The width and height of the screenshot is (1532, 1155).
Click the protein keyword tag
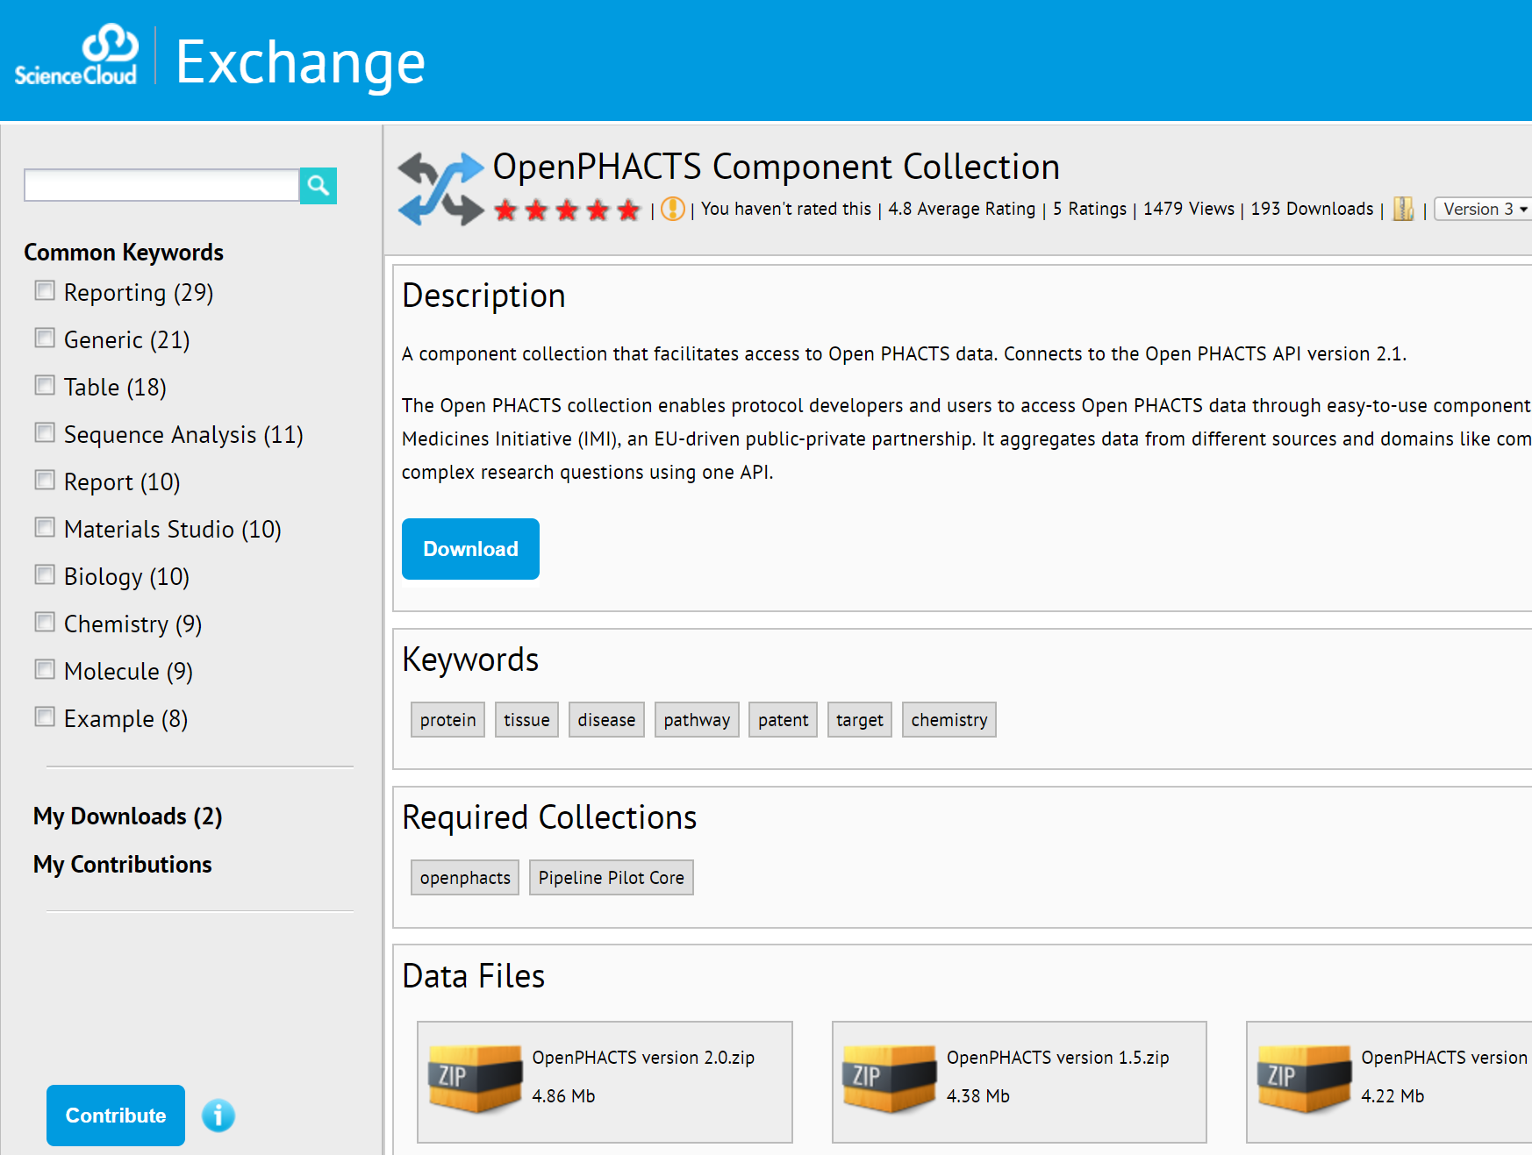click(x=447, y=720)
